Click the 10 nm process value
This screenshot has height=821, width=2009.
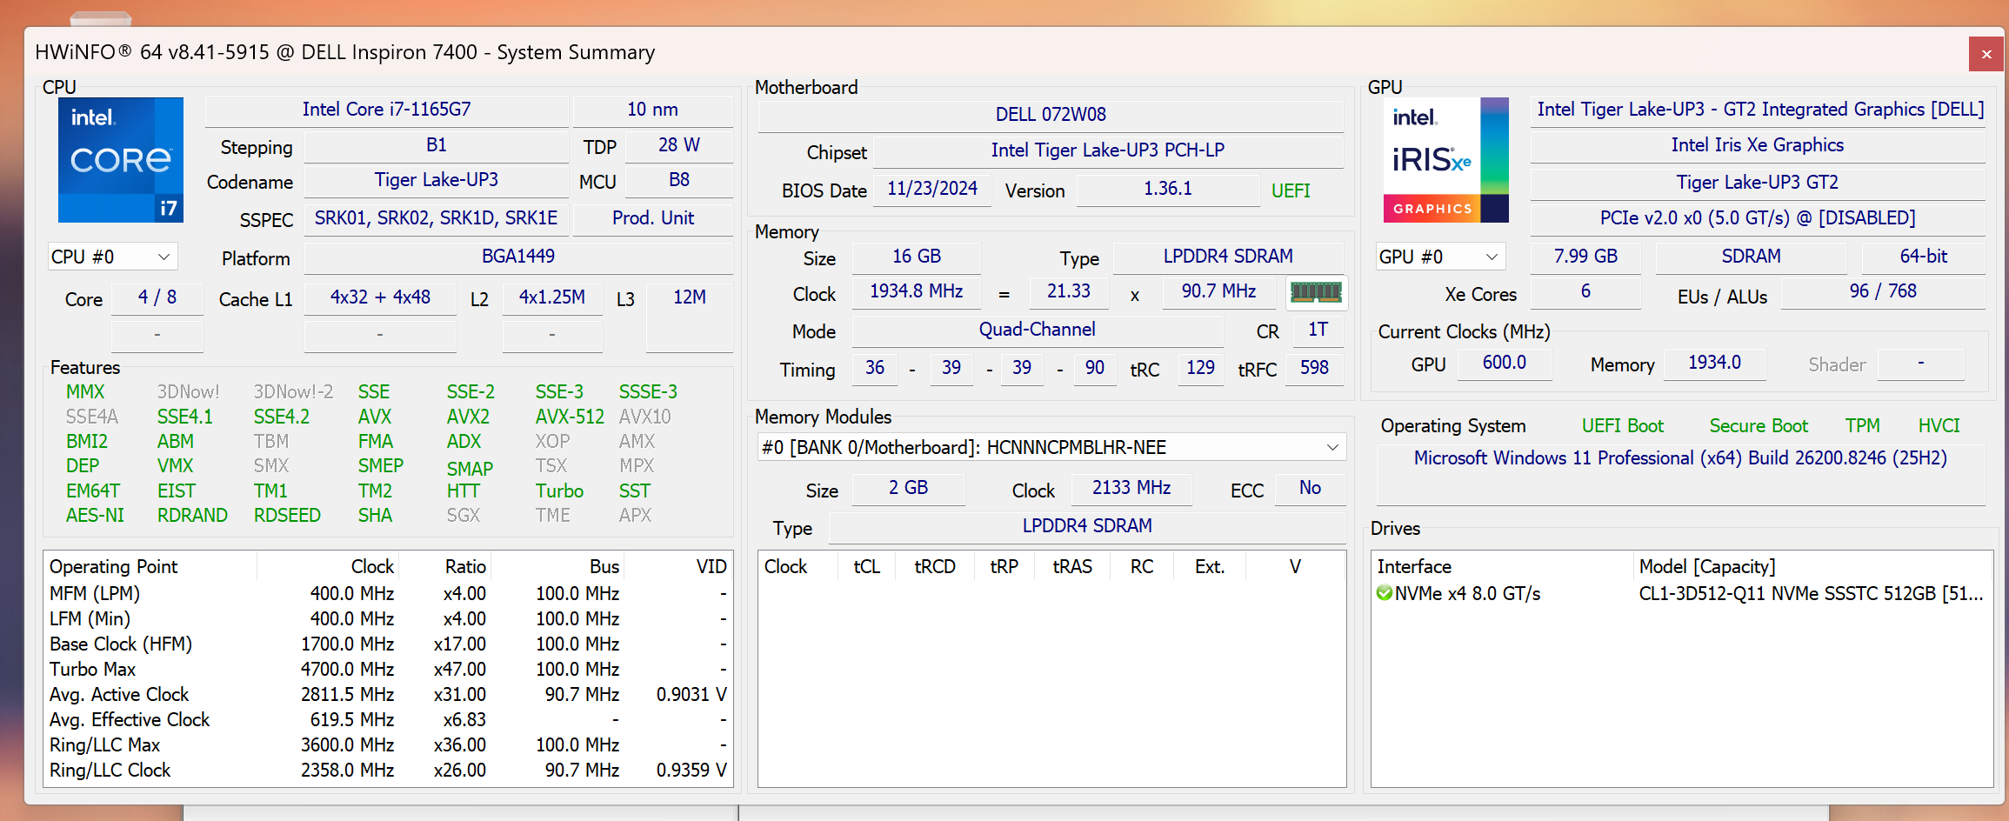coord(652,110)
